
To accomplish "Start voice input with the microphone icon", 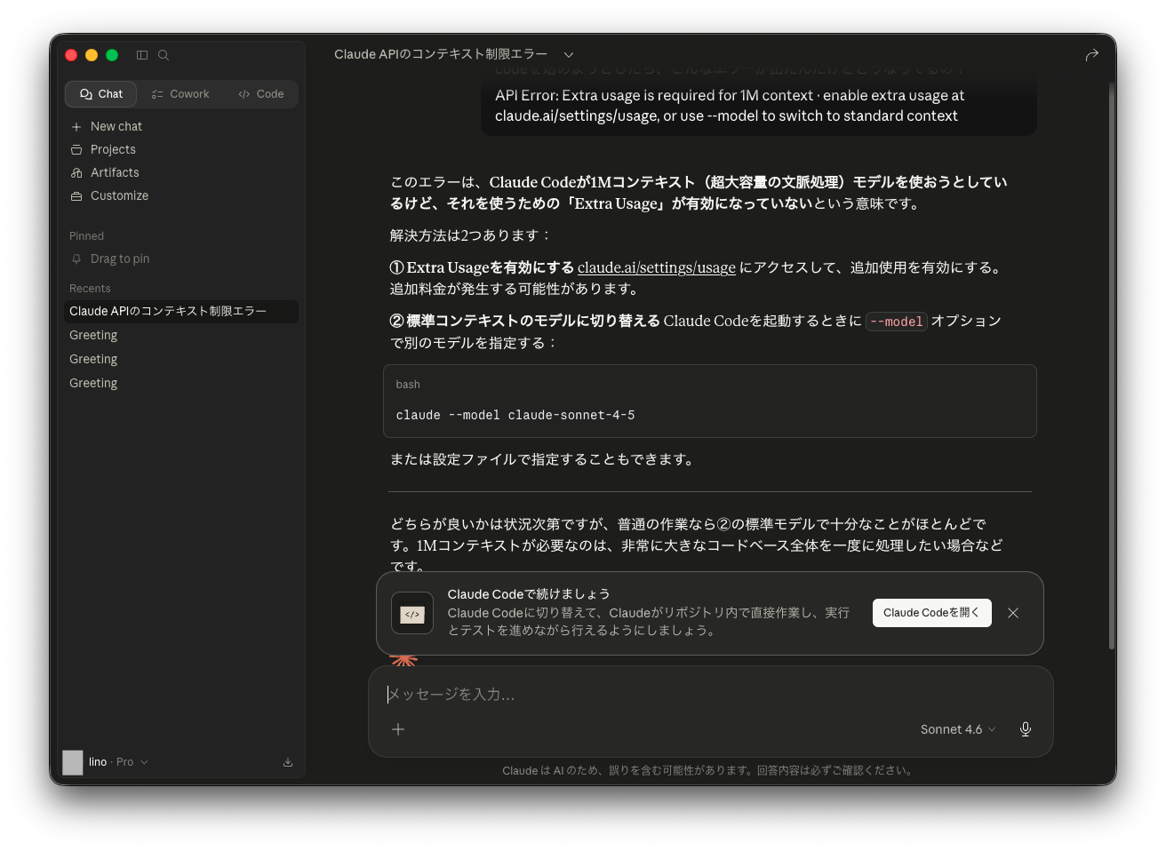I will coord(1026,729).
